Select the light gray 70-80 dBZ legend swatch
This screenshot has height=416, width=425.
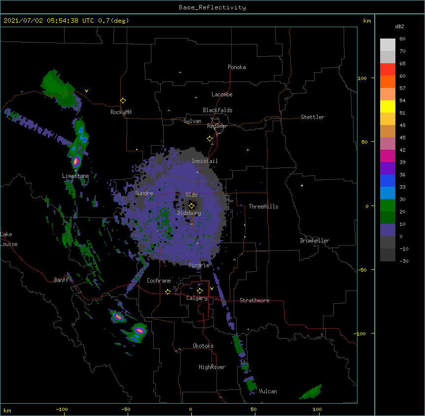[x=388, y=45]
